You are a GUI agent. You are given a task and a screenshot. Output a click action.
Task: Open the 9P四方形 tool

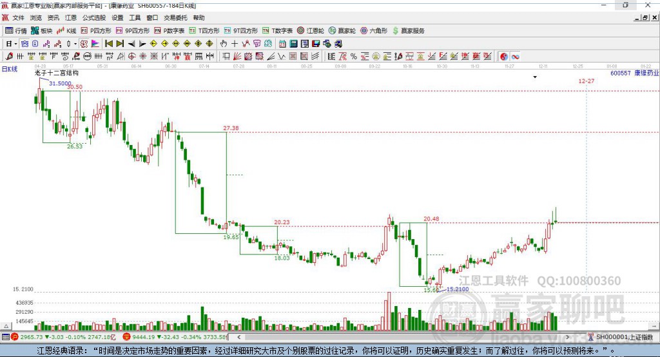(133, 31)
